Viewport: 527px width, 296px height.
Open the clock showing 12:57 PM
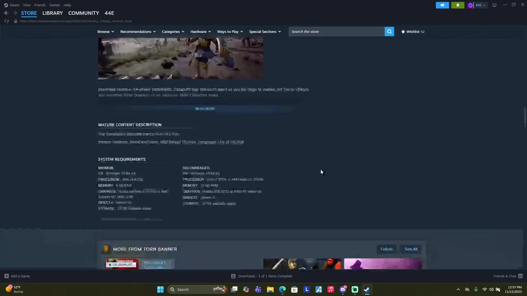[x=513, y=289]
